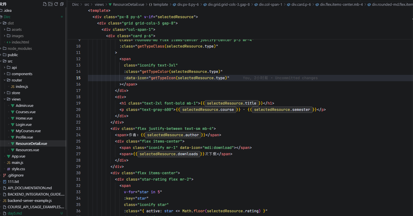The image size is (413, 216).
Task: Click breadcrumb segment views
Action: [x=99, y=5]
